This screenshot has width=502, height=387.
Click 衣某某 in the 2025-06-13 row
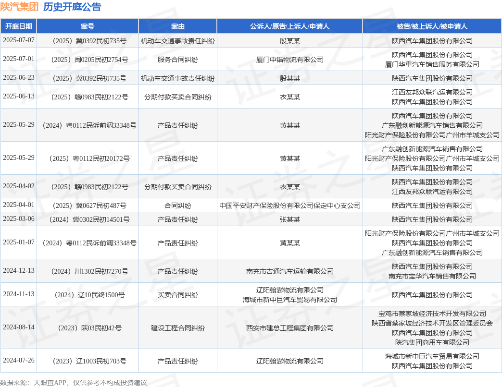[290, 97]
